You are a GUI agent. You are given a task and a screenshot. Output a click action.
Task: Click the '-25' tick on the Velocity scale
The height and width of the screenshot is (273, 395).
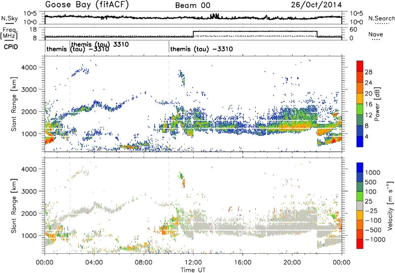pyautogui.click(x=371, y=211)
